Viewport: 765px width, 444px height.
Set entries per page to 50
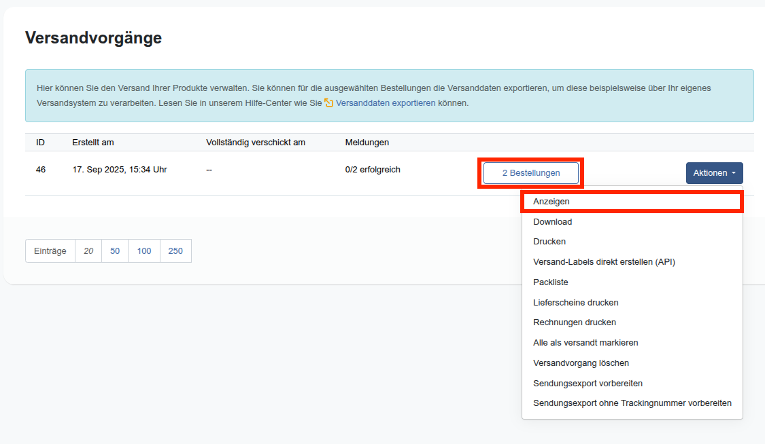pyautogui.click(x=115, y=251)
